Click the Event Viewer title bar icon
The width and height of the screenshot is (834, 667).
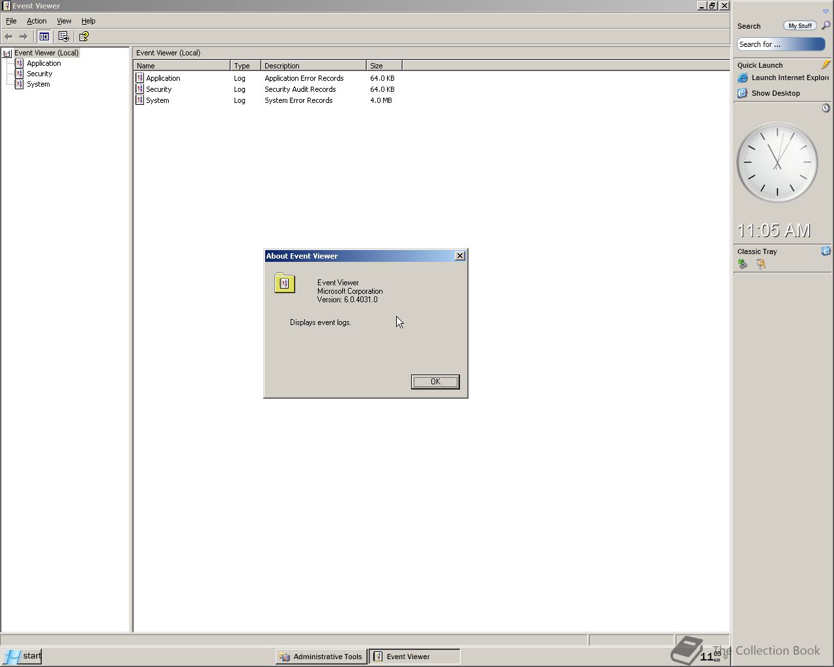(x=6, y=6)
